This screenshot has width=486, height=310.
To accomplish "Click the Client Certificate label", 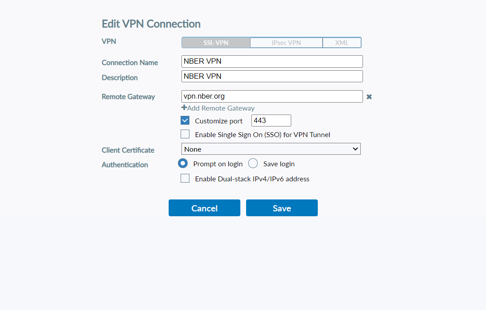I will (x=128, y=150).
